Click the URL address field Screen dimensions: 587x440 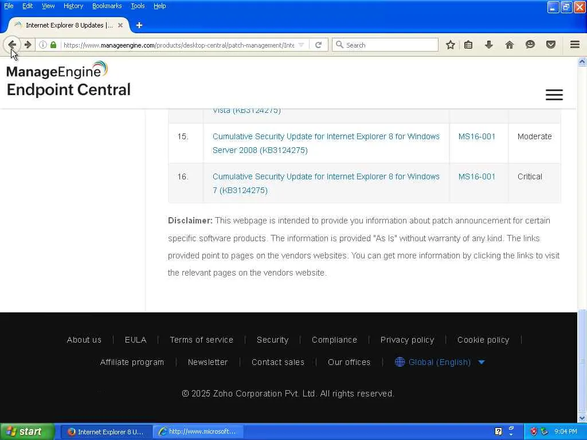click(x=179, y=45)
